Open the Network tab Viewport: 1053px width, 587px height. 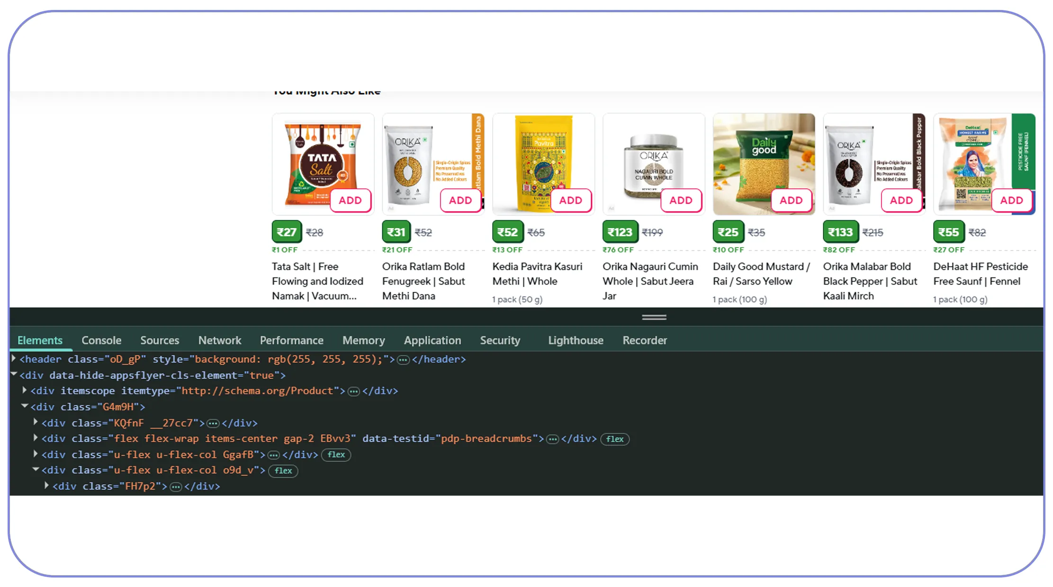pyautogui.click(x=220, y=340)
